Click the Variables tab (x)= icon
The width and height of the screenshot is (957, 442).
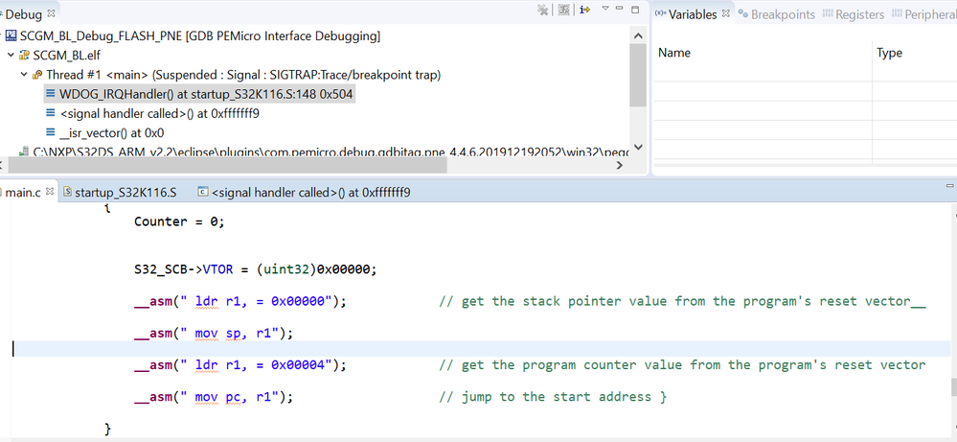(661, 13)
